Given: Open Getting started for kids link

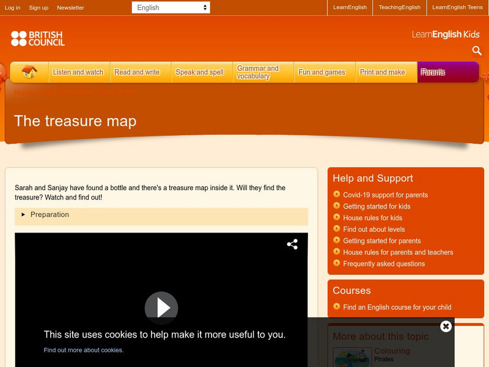Looking at the screenshot, I should [x=377, y=206].
